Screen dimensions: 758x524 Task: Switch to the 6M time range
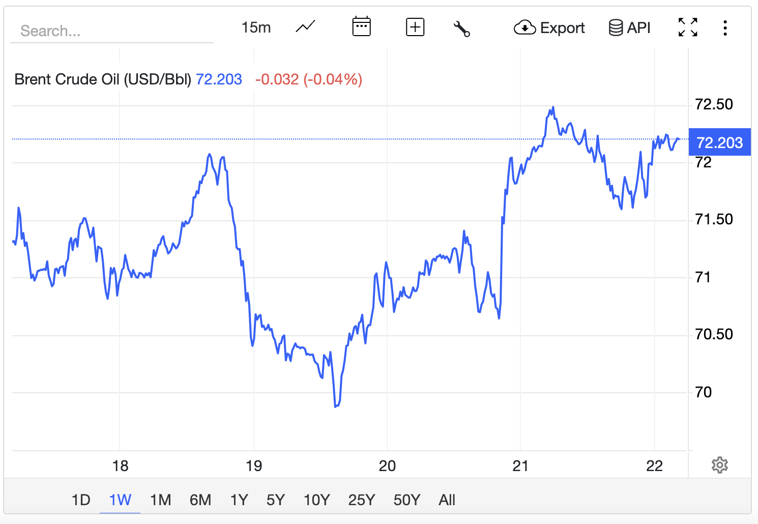(200, 500)
